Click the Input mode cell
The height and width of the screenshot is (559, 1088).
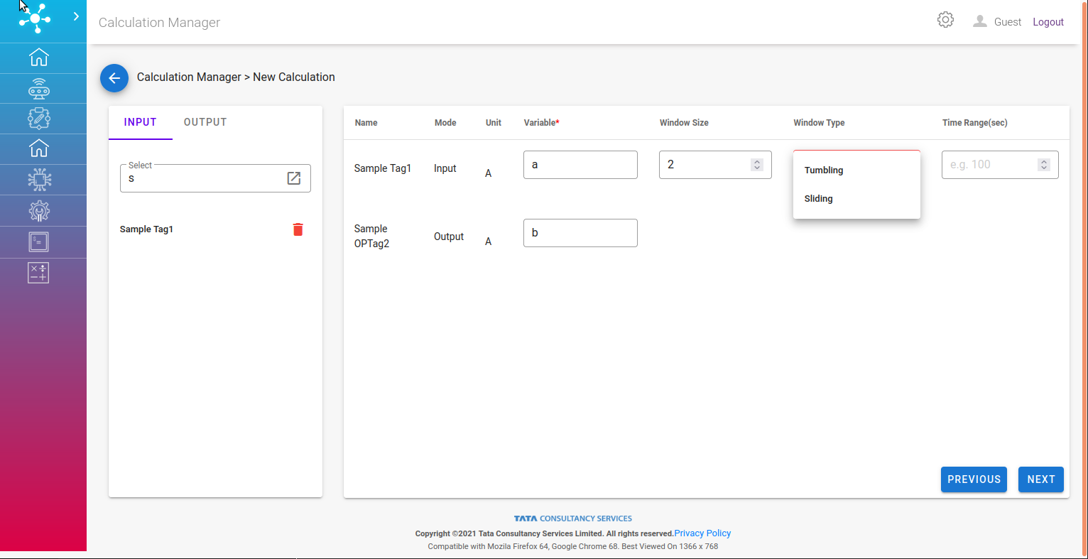click(x=445, y=168)
